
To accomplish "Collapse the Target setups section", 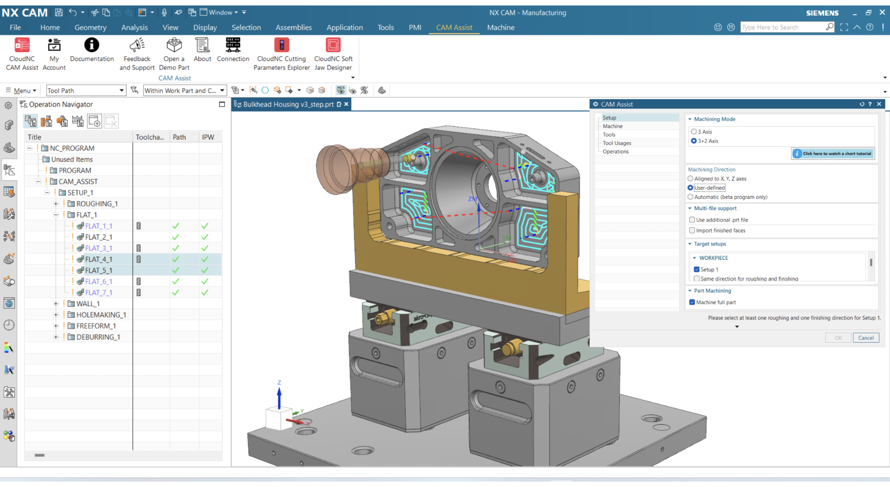I will pyautogui.click(x=690, y=244).
